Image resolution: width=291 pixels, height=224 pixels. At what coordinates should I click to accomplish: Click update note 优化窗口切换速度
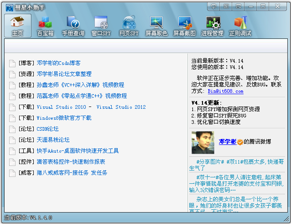pyautogui.click(x=216, y=122)
